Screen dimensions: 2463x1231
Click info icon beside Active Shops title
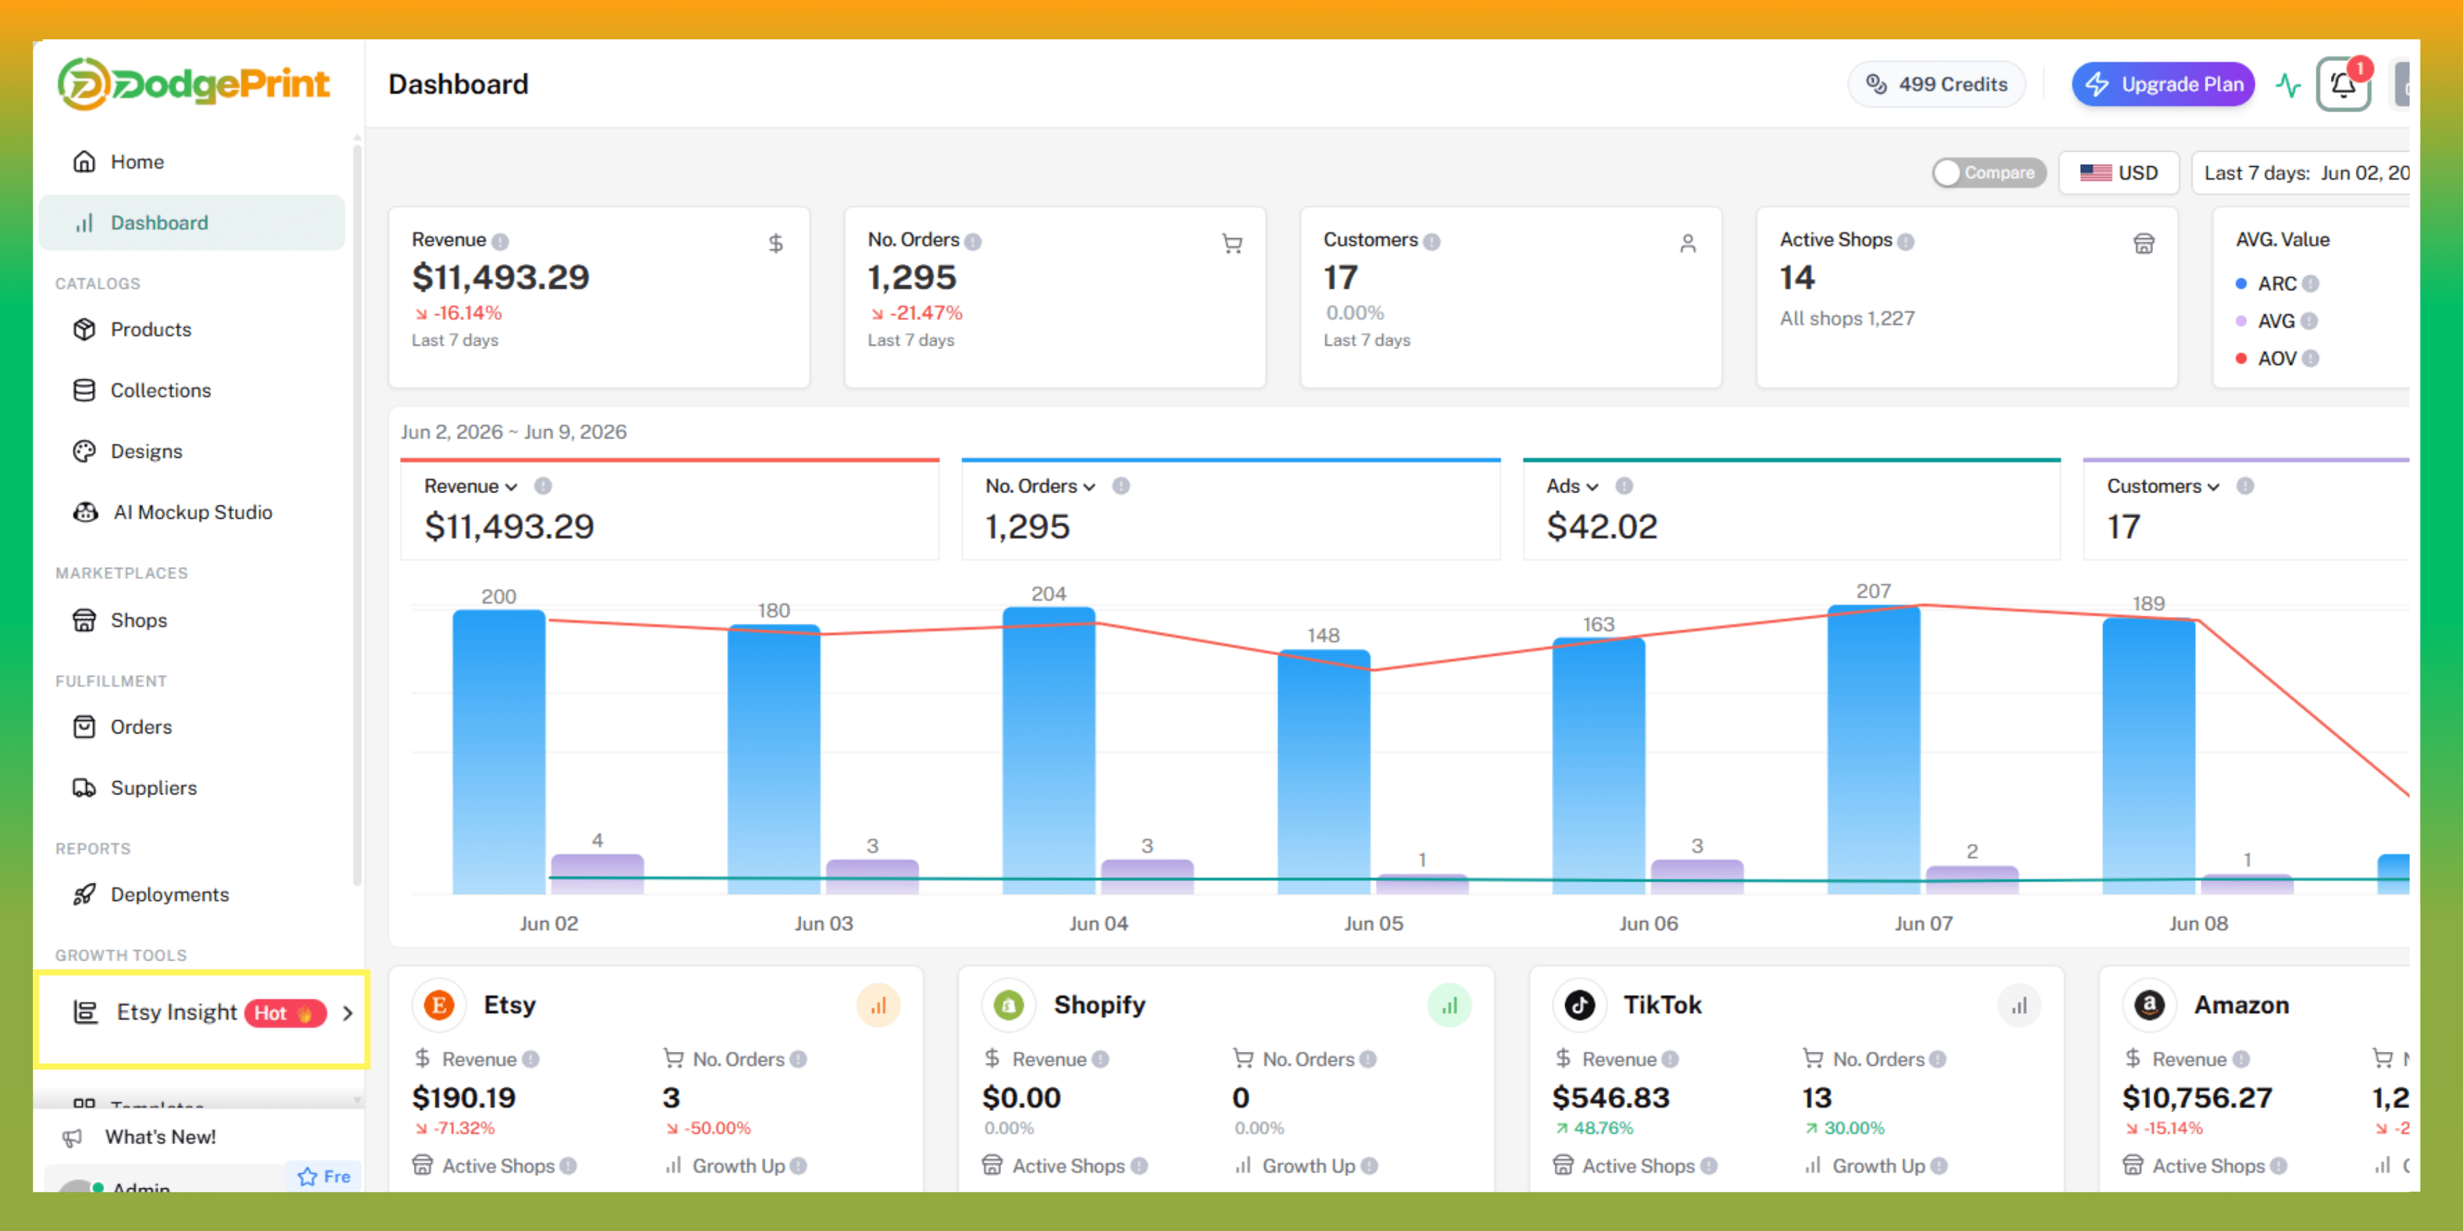[x=1905, y=242]
